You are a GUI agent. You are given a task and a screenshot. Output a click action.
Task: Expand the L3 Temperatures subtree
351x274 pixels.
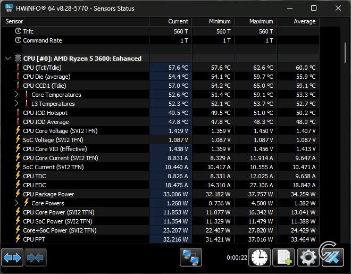click(16, 104)
